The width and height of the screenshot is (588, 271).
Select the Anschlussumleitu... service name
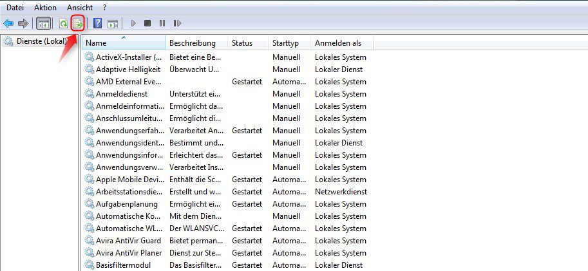pos(129,118)
